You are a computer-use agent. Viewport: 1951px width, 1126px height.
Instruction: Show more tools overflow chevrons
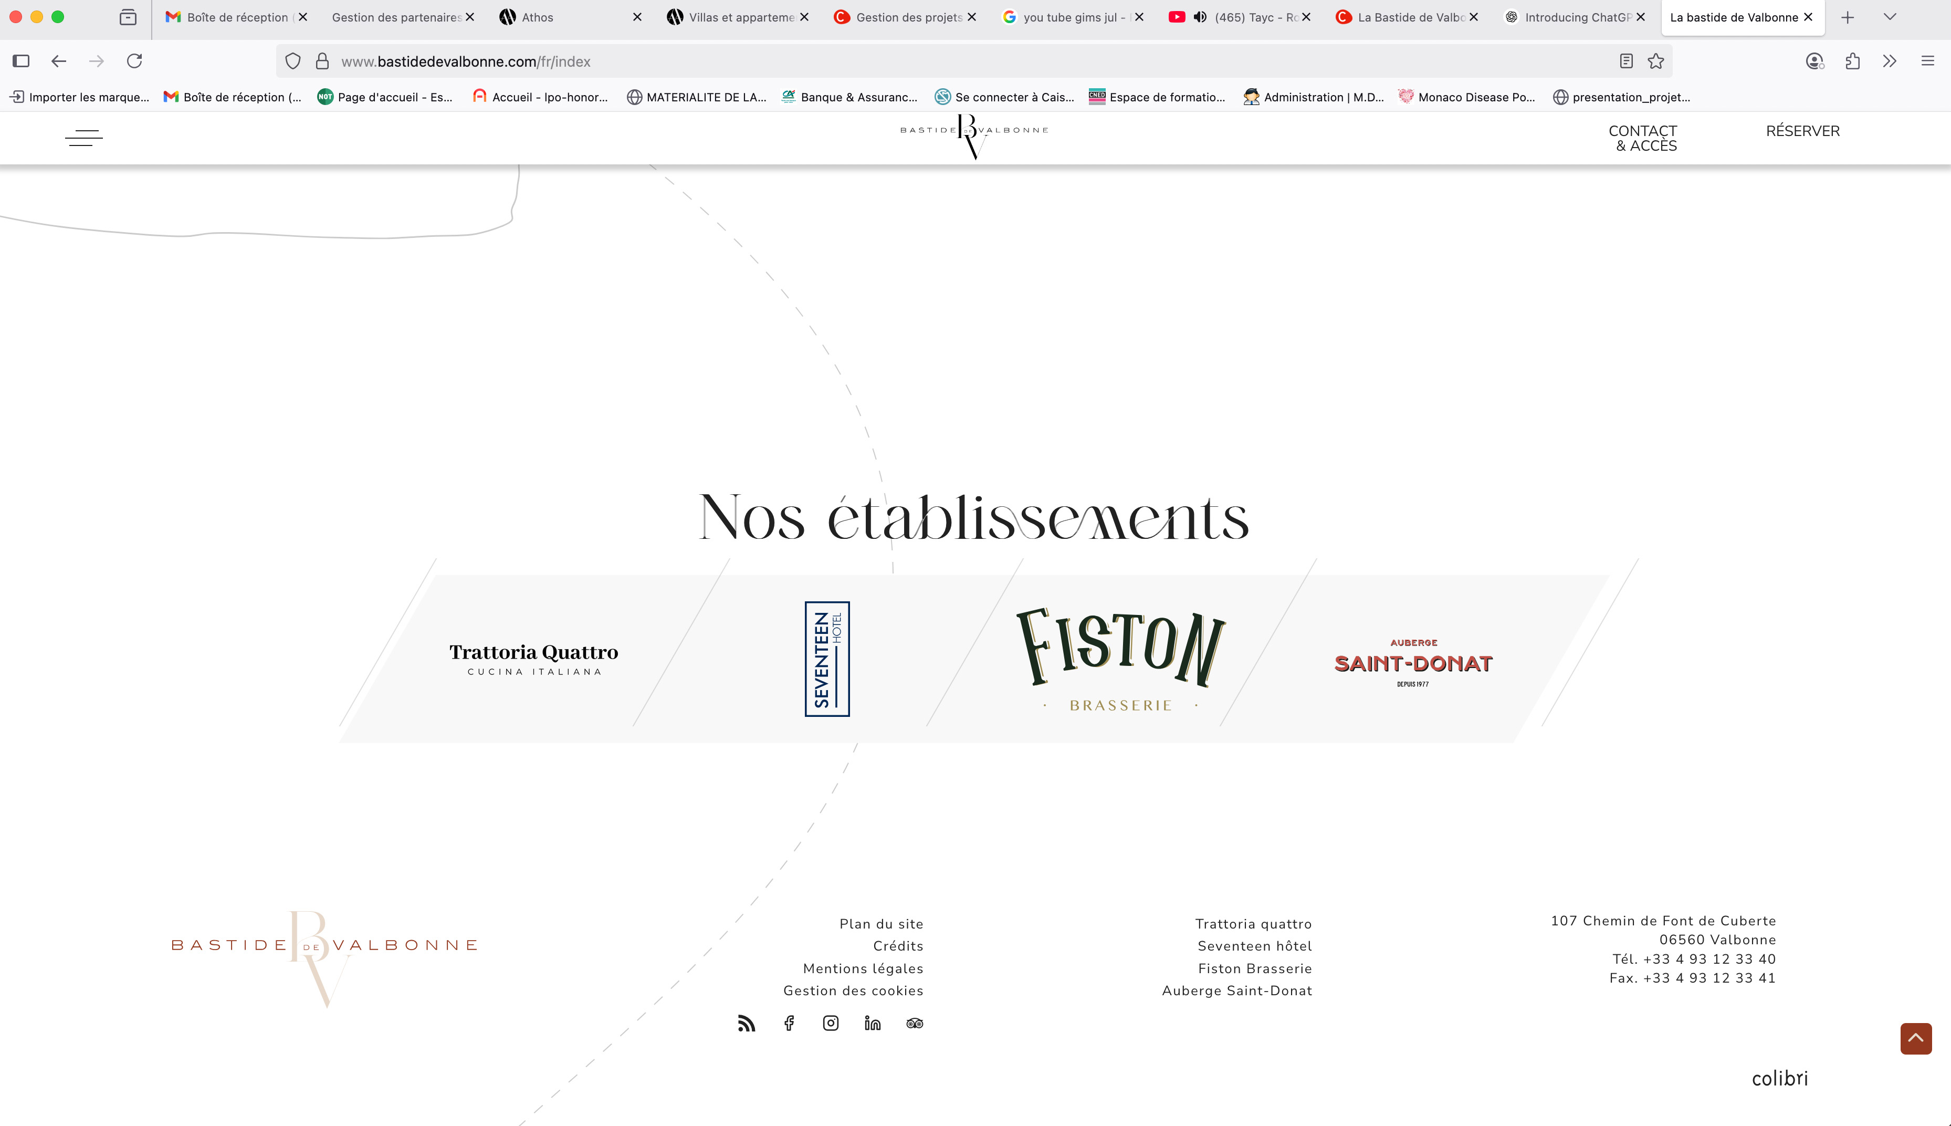point(1890,61)
